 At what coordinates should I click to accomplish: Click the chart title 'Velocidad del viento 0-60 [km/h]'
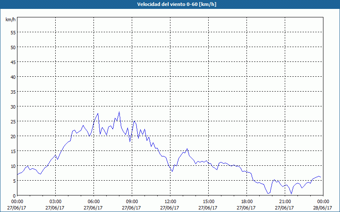pyautogui.click(x=176, y=4)
